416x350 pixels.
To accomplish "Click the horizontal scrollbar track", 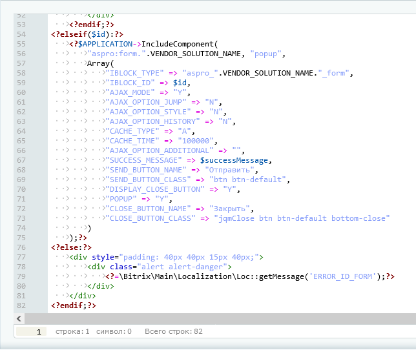I will tap(220, 319).
